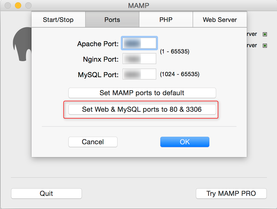Open the Try MAMP PRO offer
Viewport: 277px width, 209px height.
pos(231,194)
